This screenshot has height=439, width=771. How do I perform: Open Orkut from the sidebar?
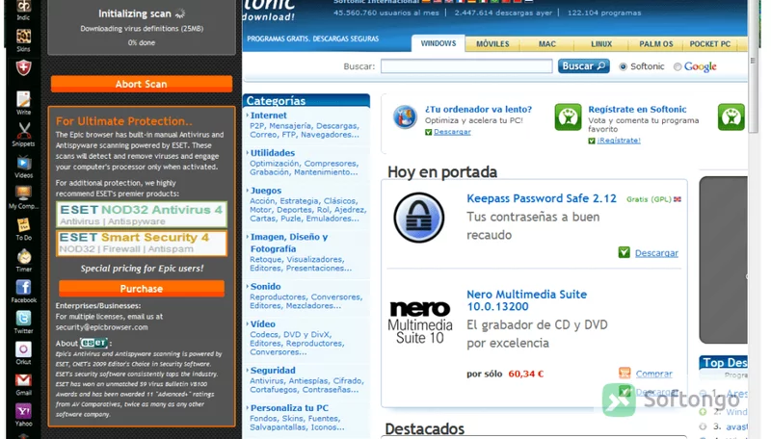23,353
